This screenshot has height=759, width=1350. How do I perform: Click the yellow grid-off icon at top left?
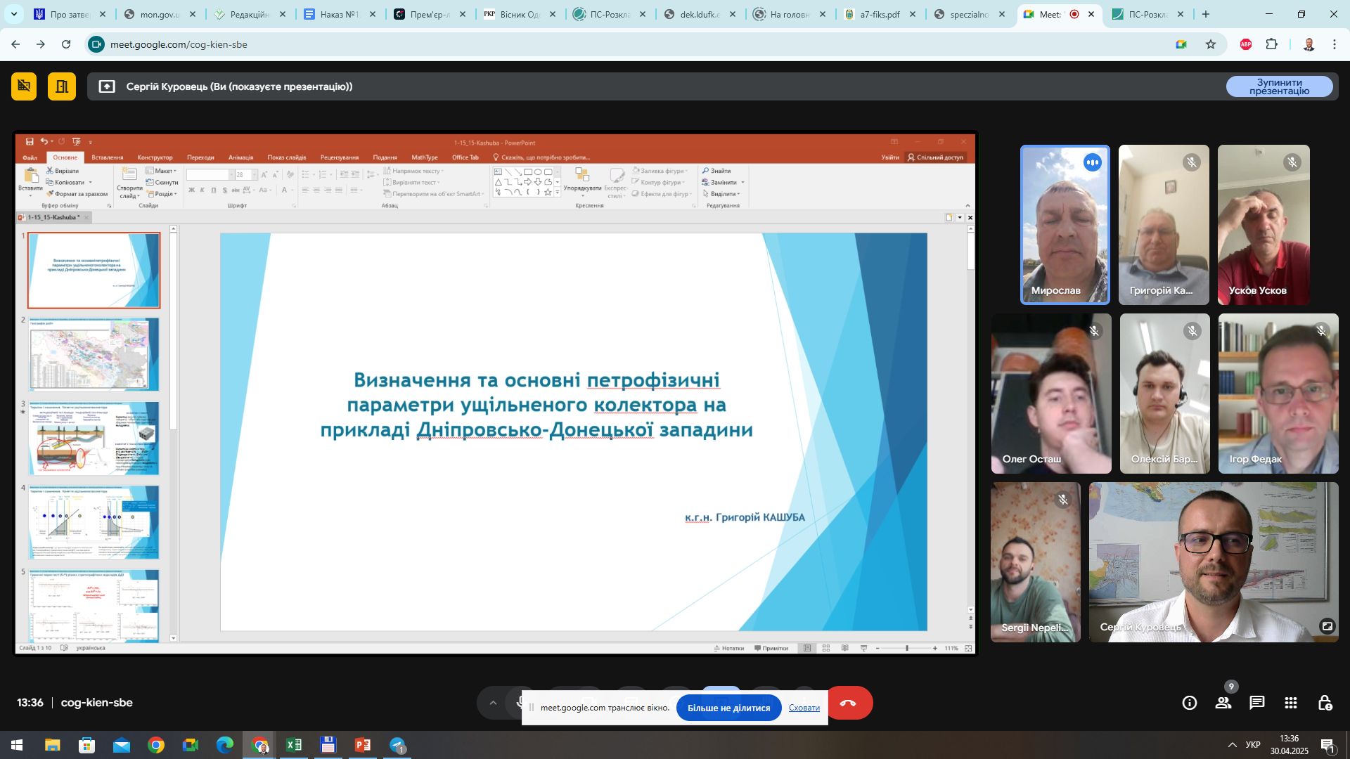tap(24, 86)
